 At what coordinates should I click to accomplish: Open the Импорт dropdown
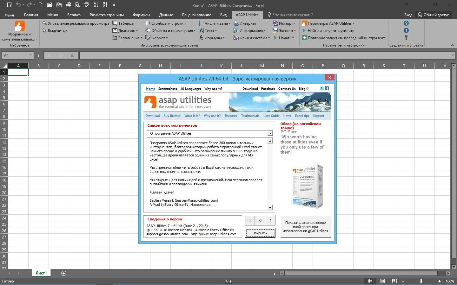[284, 23]
